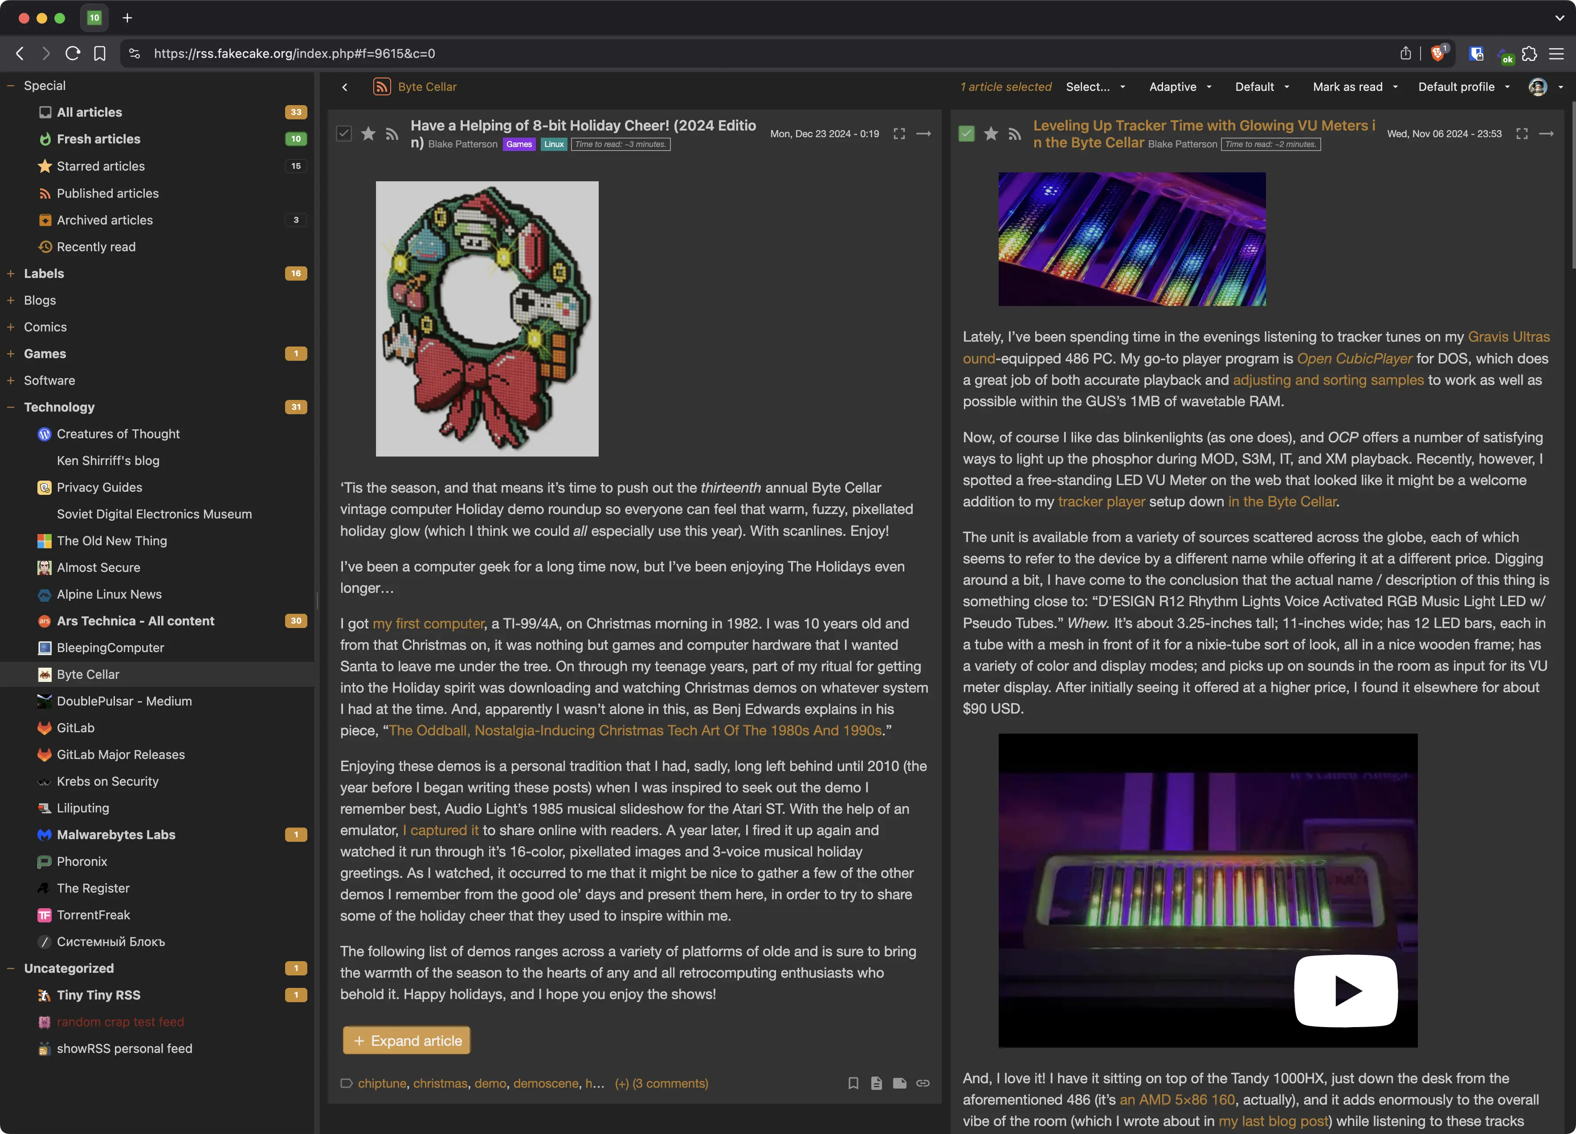The width and height of the screenshot is (1576, 1134).
Task: Play the VU meter video
Action: 1345,991
